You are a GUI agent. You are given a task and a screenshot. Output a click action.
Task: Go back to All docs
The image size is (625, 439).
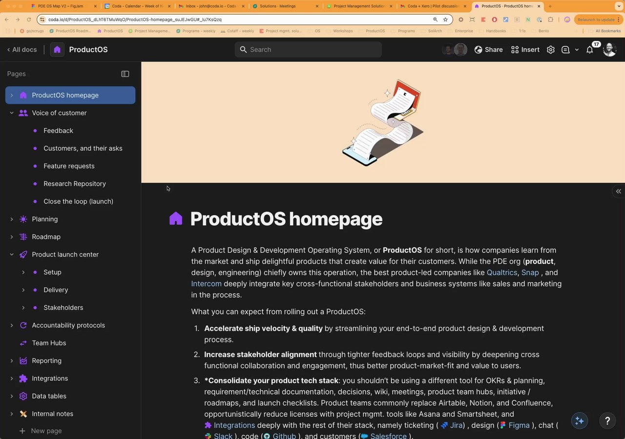coord(22,49)
